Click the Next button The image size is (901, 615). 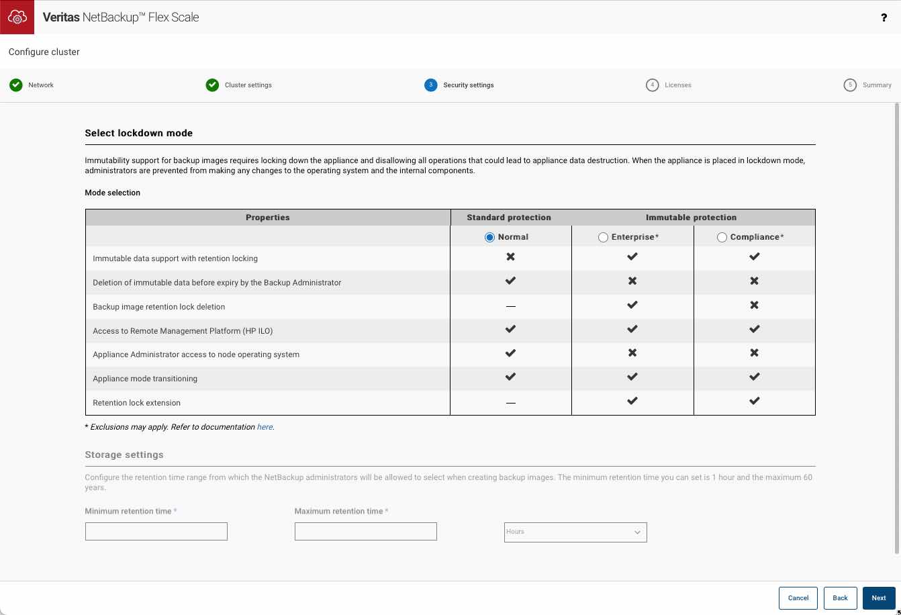(879, 598)
